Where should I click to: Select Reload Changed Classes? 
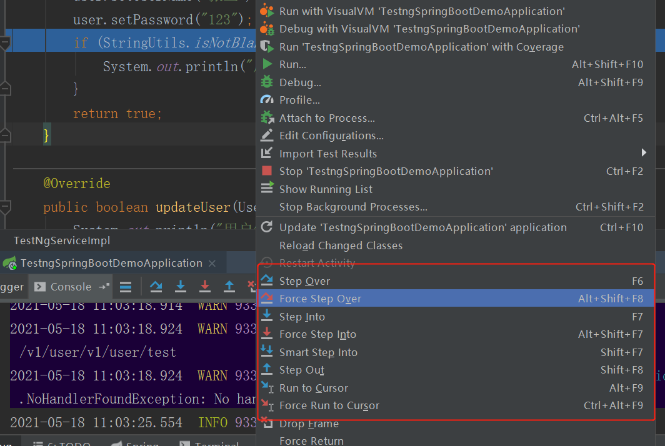(x=456, y=246)
